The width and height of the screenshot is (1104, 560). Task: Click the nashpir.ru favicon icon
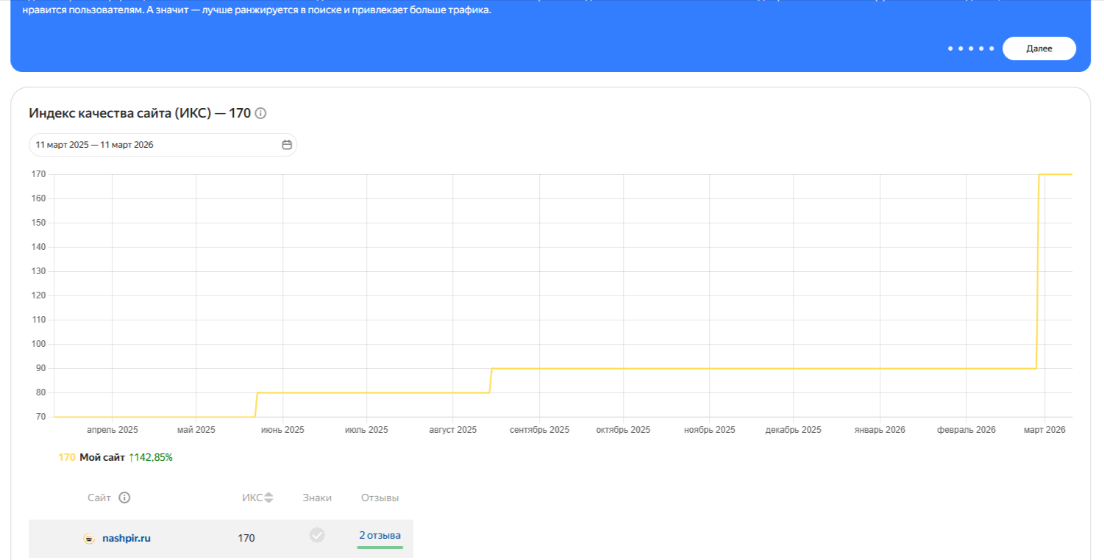click(x=89, y=539)
